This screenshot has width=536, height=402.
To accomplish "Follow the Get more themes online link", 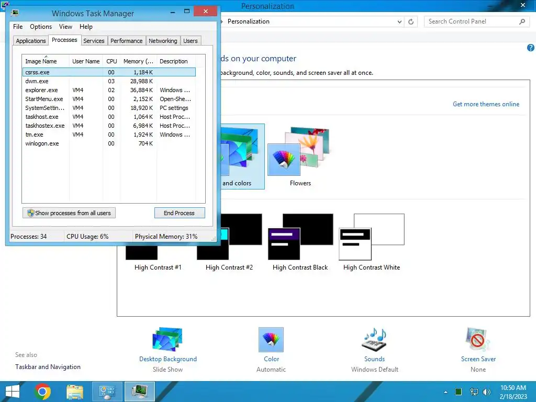I will pos(486,104).
